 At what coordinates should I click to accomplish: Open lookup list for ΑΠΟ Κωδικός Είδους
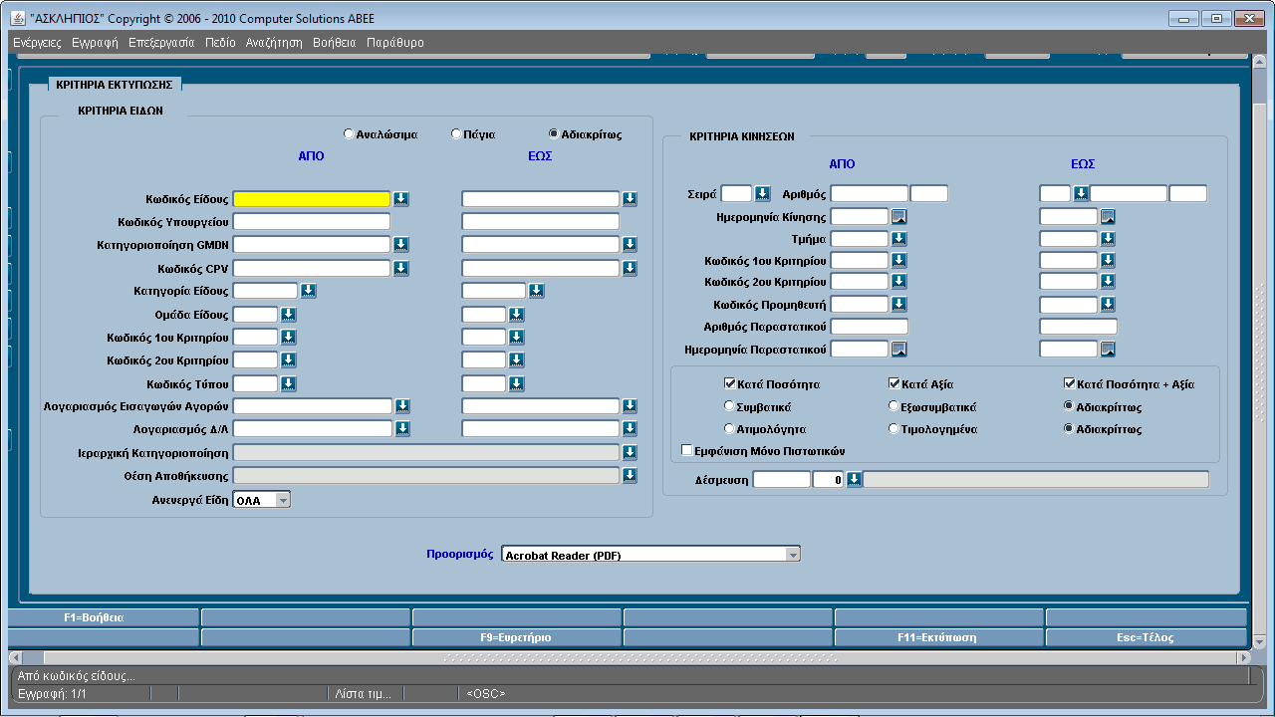click(x=400, y=199)
